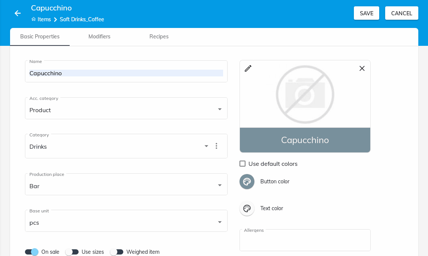Image resolution: width=428 pixels, height=256 pixels.
Task: Click the no-photo placeholder image
Action: click(x=305, y=95)
